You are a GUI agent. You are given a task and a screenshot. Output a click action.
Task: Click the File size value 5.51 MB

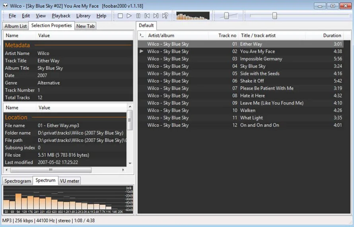tap(63, 155)
